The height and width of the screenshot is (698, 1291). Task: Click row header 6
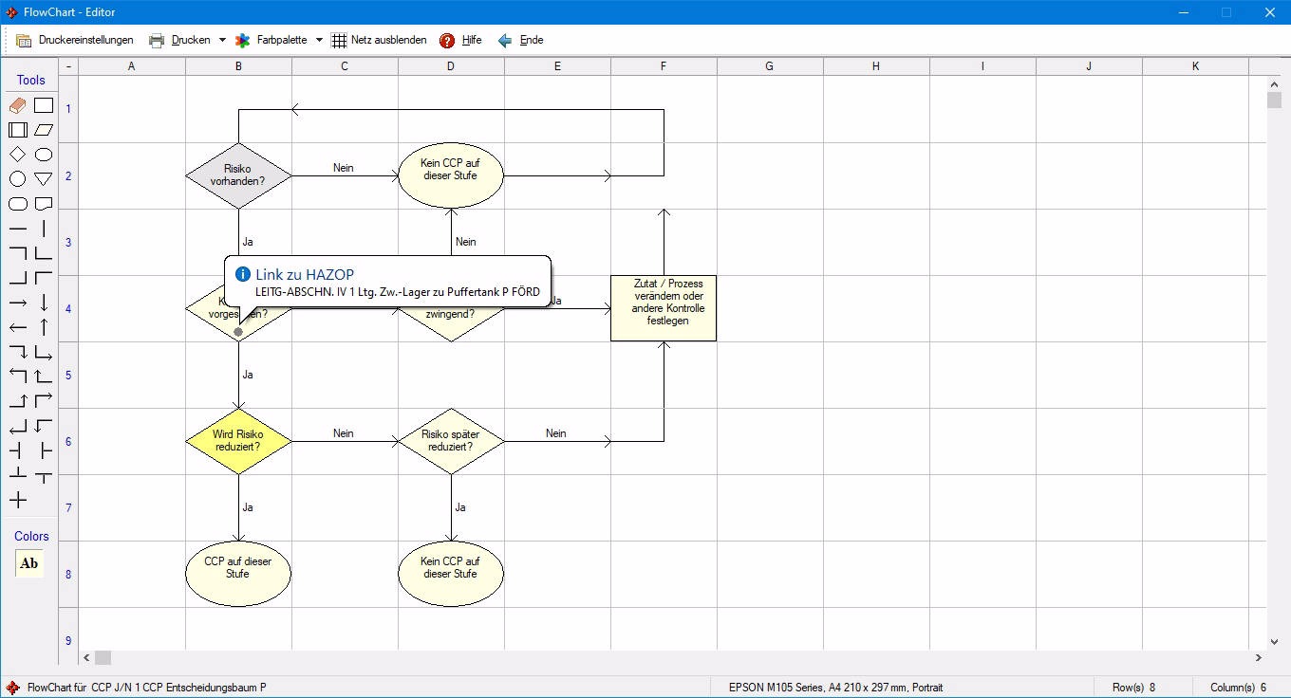[x=68, y=441]
